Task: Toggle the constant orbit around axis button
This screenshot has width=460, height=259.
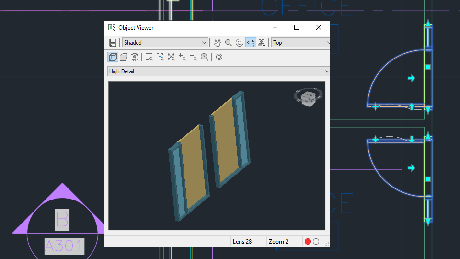Action: 251,43
